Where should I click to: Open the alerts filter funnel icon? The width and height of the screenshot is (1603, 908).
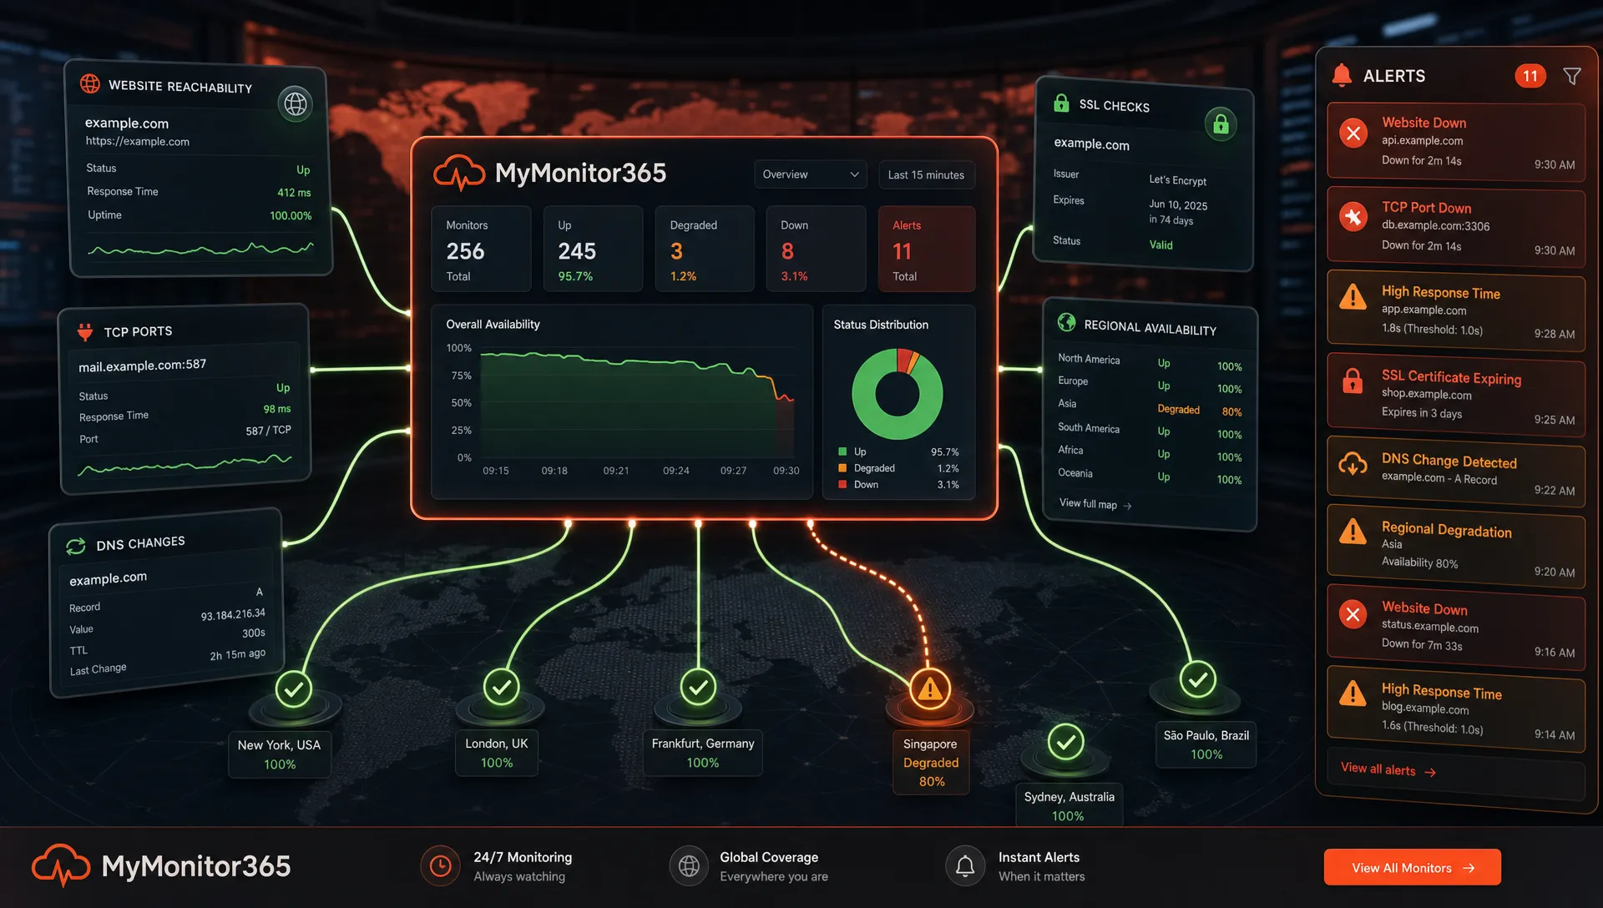(x=1572, y=76)
